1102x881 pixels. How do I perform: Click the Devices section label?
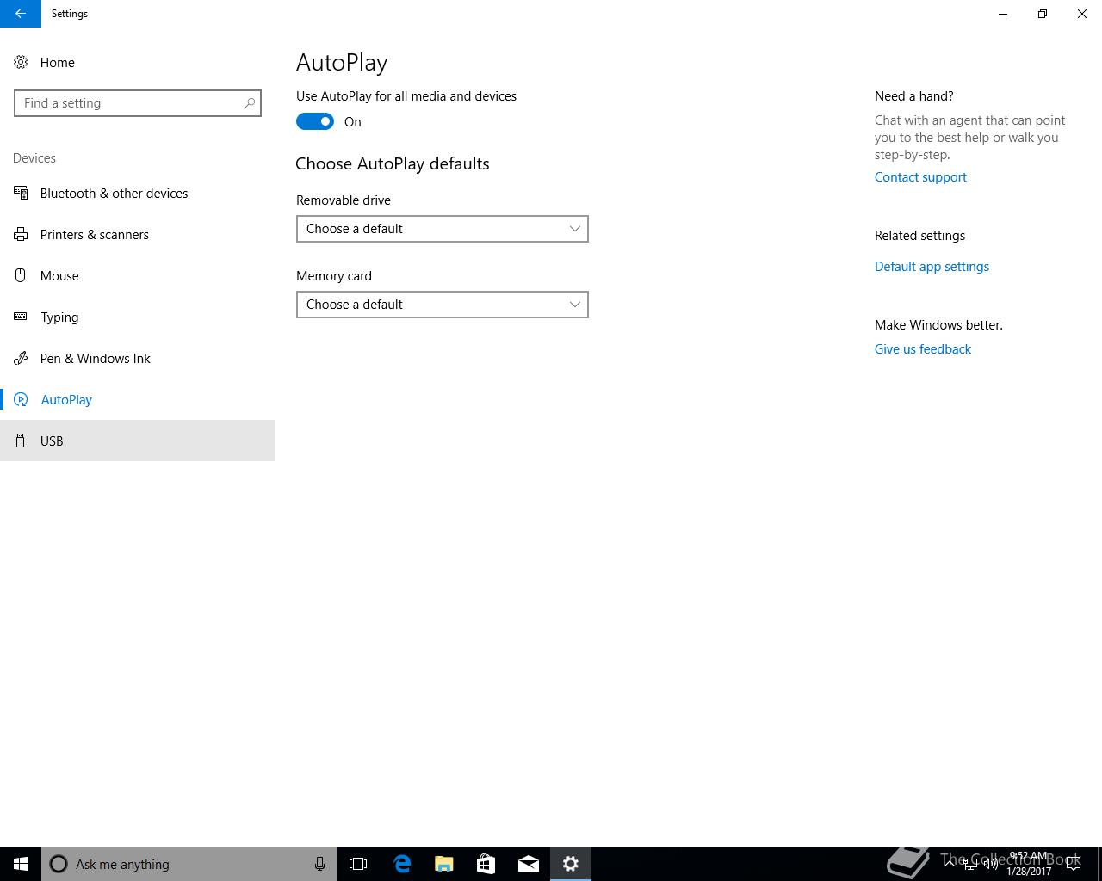pyautogui.click(x=34, y=158)
